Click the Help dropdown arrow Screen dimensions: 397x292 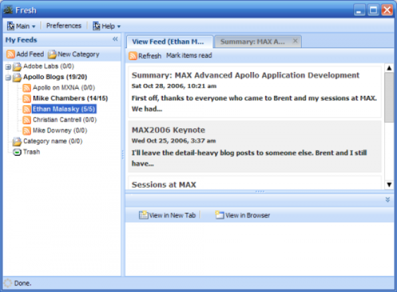118,26
